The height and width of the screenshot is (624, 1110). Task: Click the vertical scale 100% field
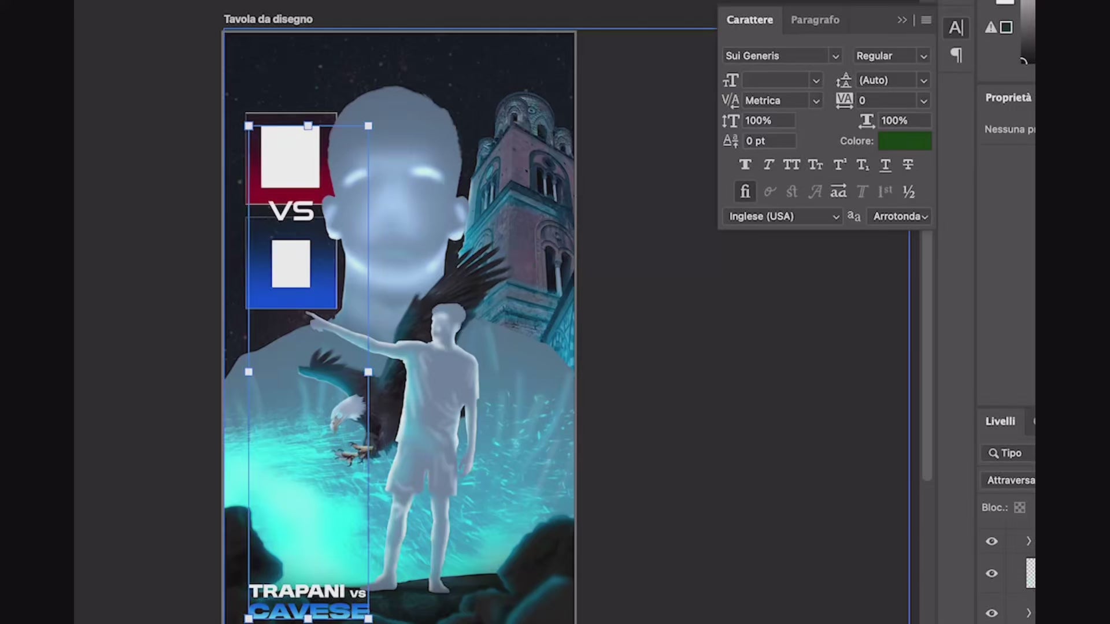point(769,121)
